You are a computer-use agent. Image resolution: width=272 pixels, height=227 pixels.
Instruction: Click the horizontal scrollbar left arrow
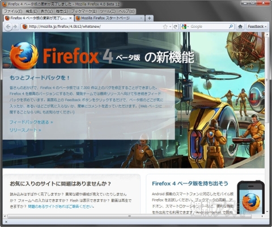point(5,216)
